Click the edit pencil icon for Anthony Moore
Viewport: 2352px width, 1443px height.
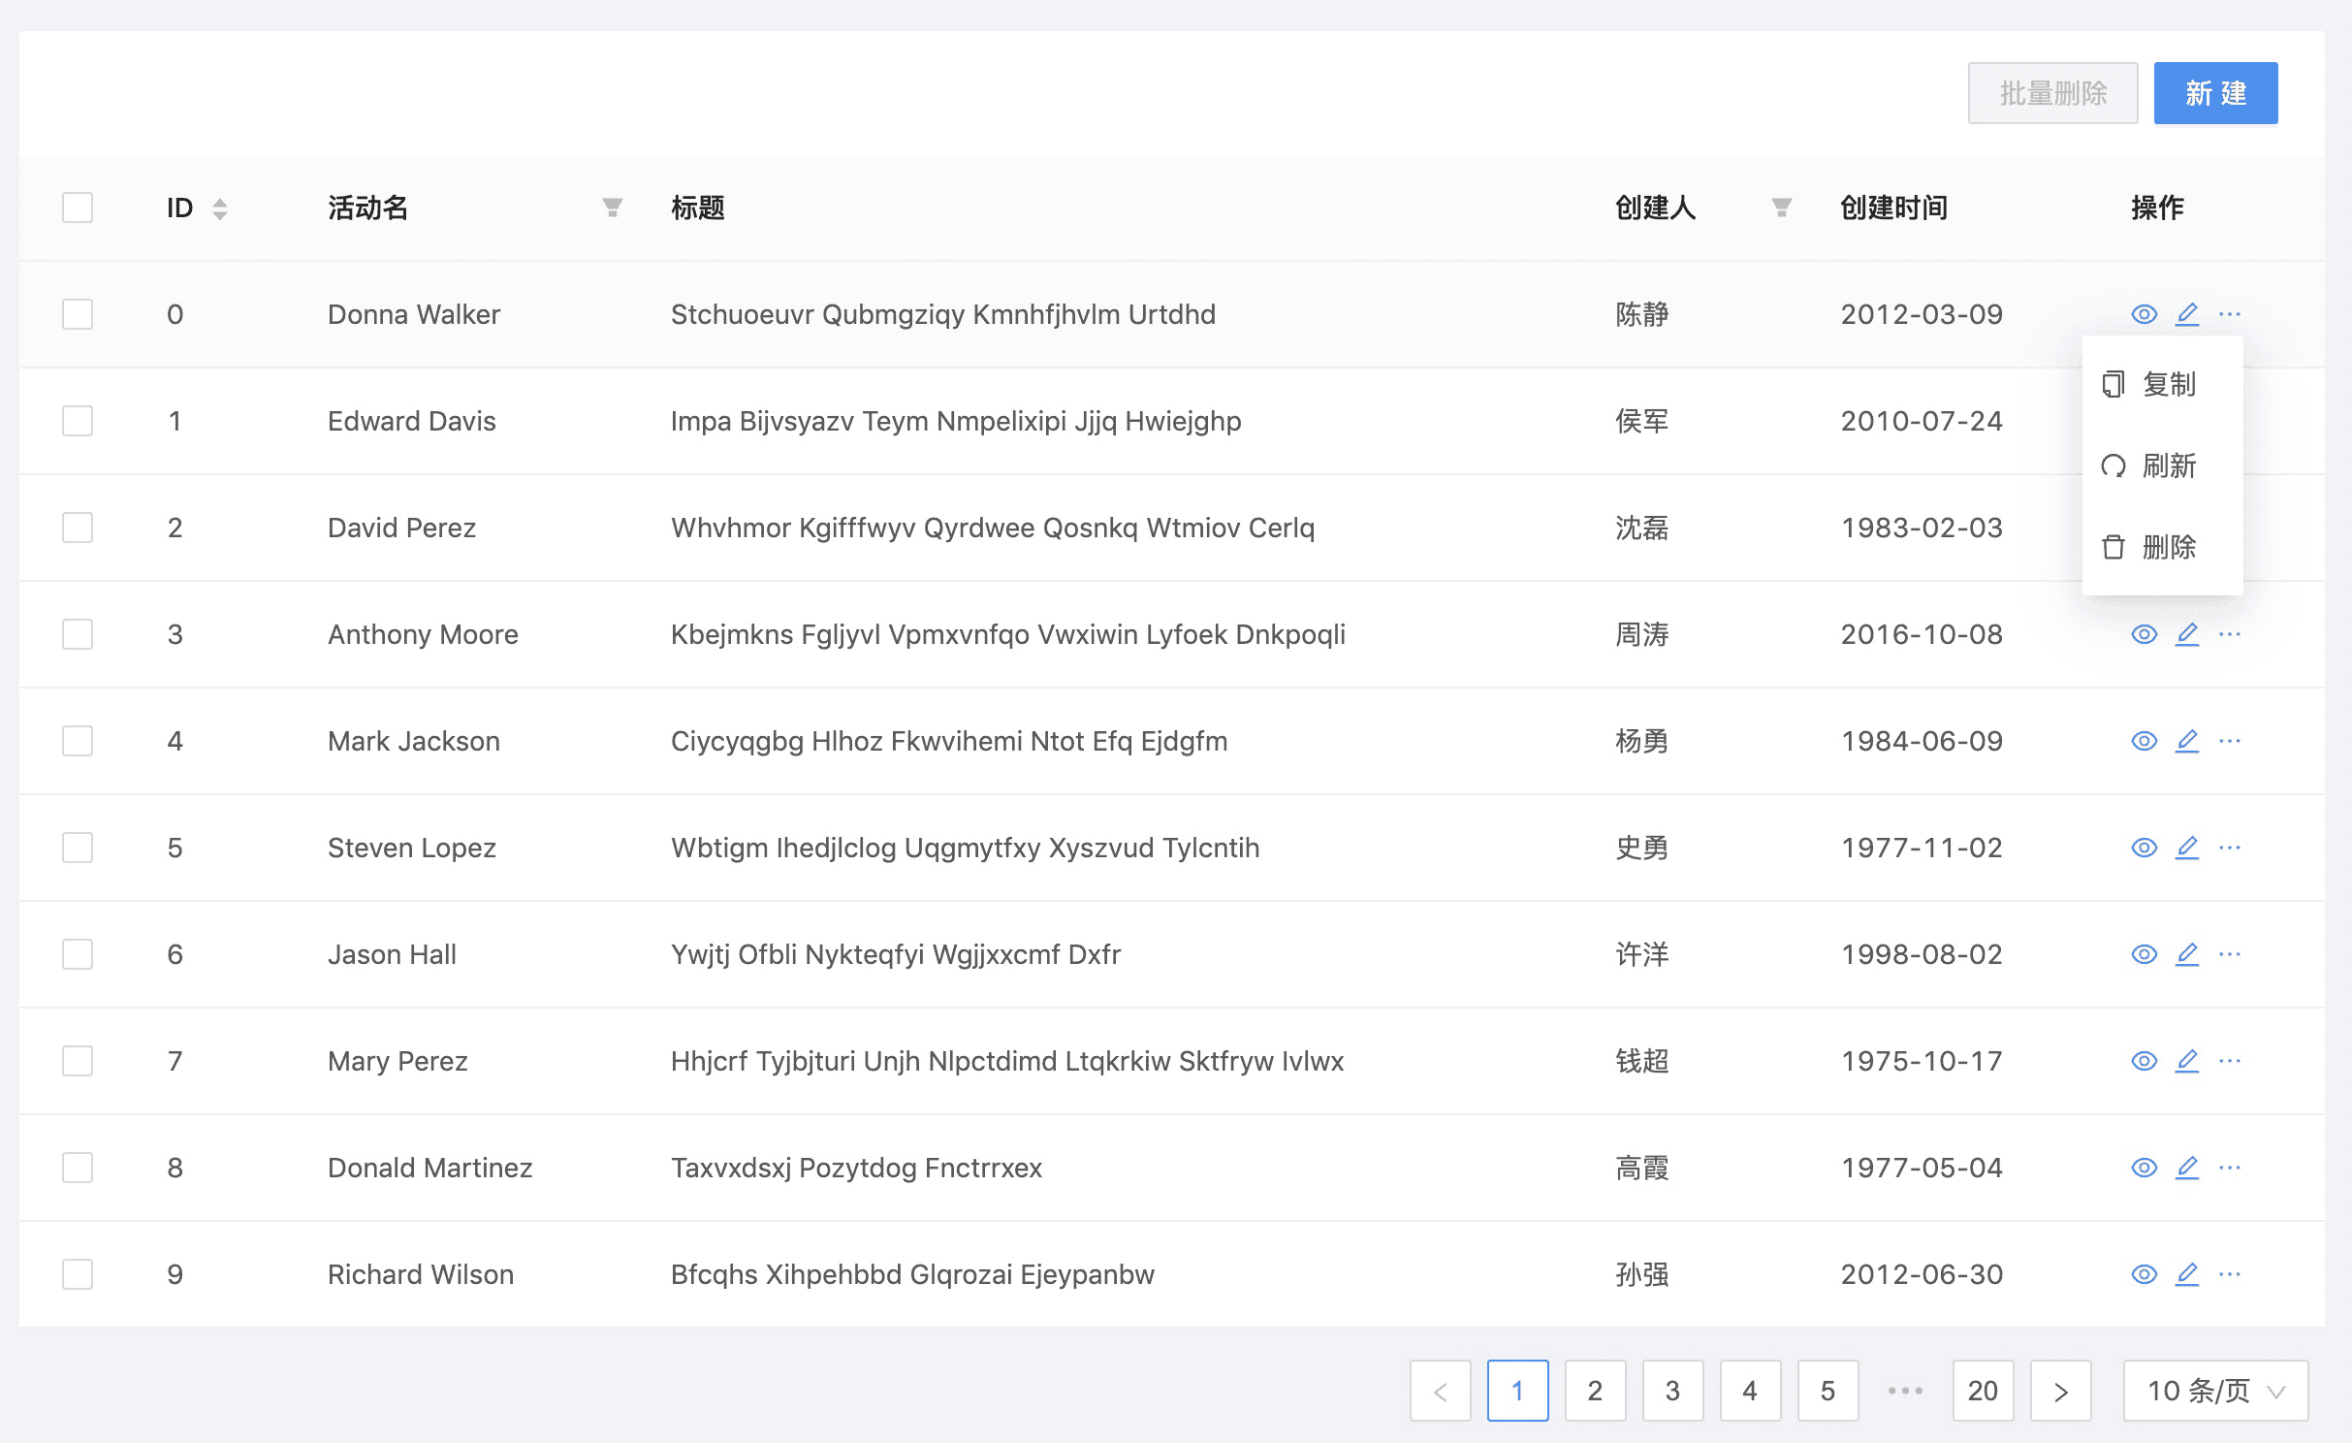tap(2186, 634)
